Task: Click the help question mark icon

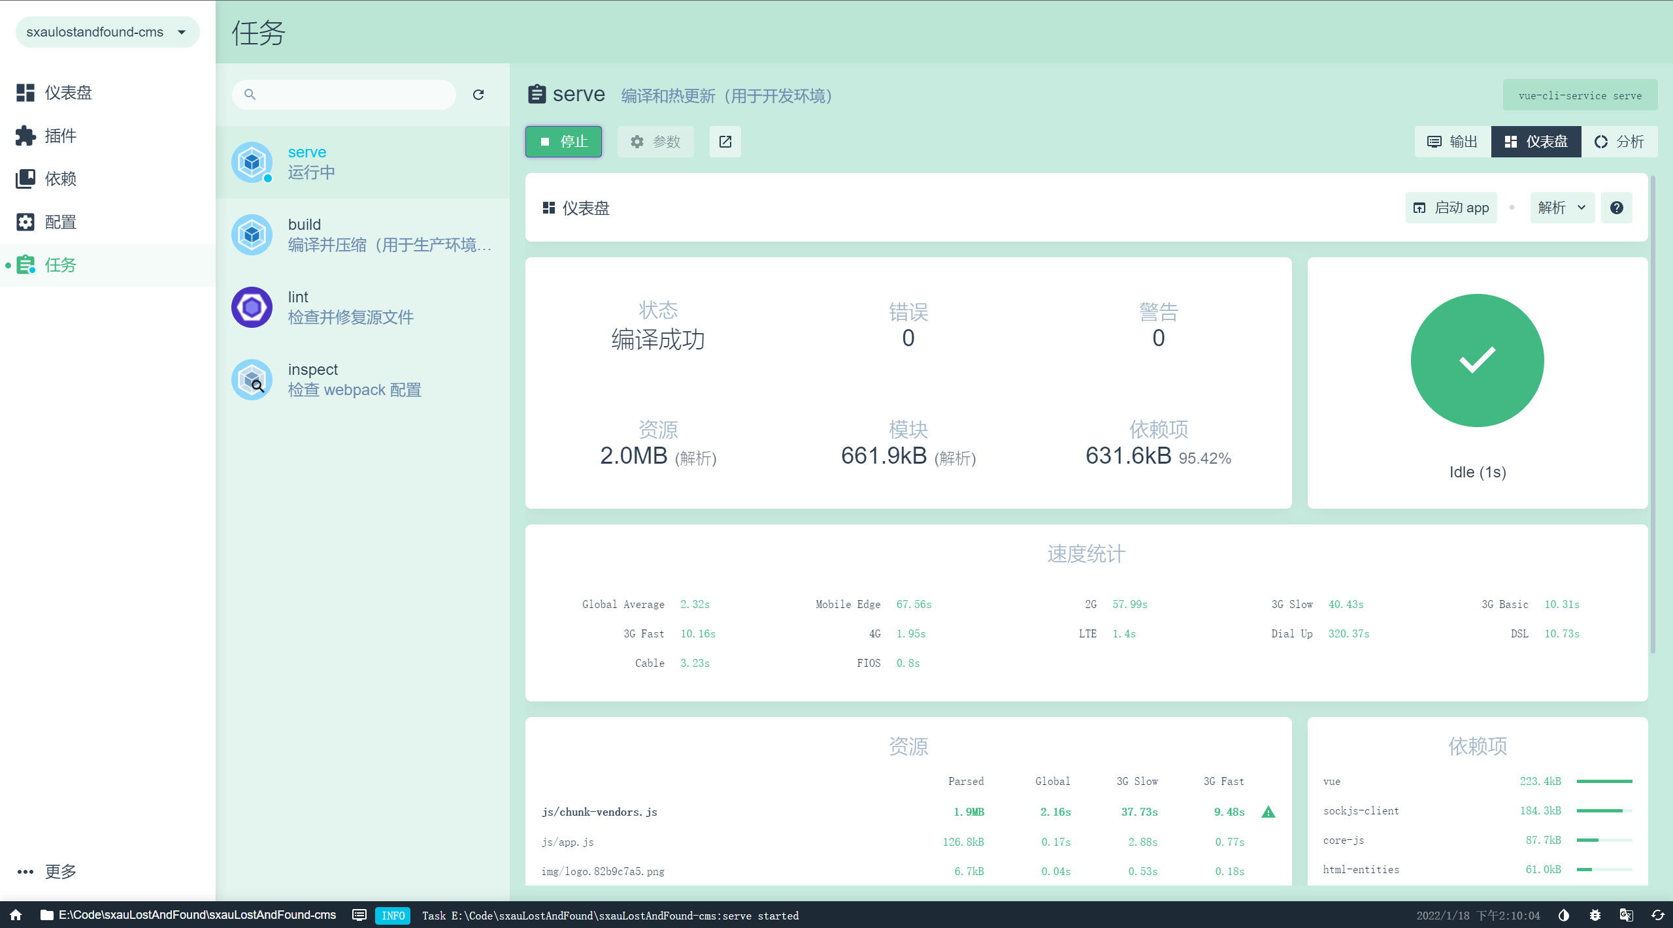Action: tap(1616, 208)
